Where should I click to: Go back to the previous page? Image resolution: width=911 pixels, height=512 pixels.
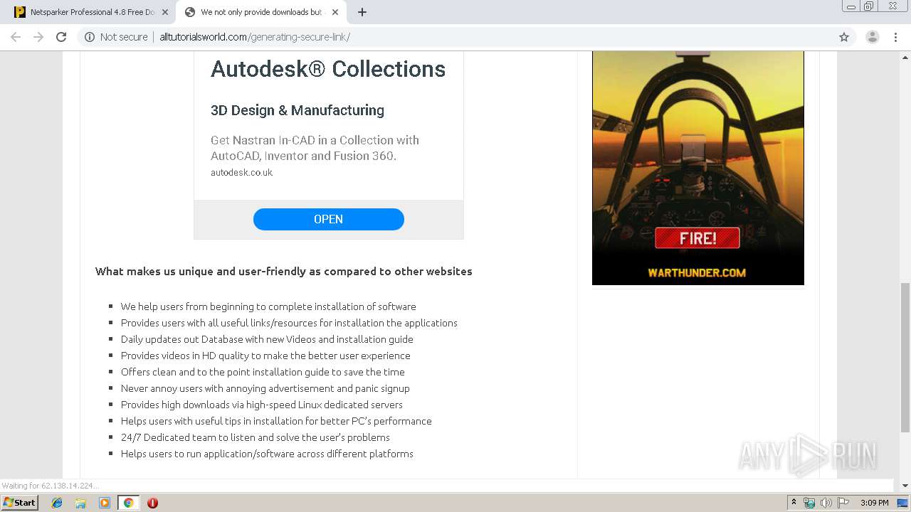[x=16, y=37]
